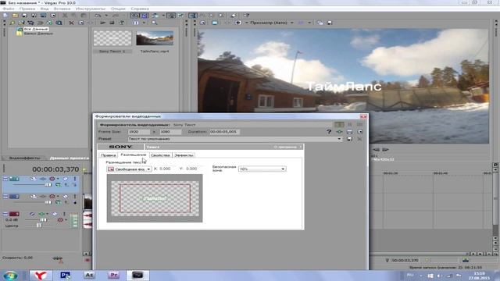The width and height of the screenshot is (500, 281).
Task: Click save snapshot to file icon
Action: coord(330,23)
